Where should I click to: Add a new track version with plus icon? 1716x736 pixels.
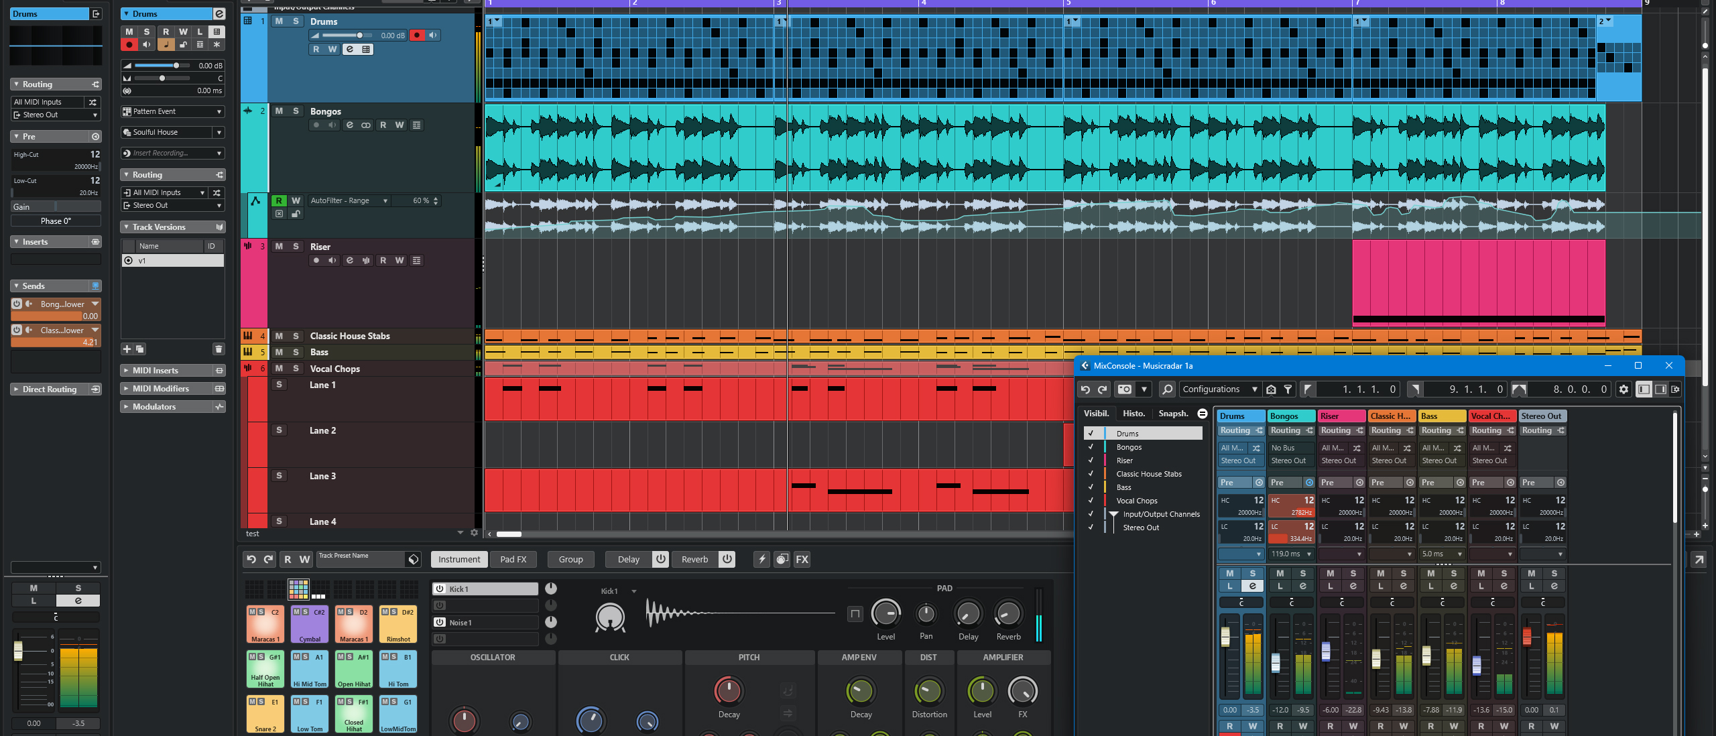pyautogui.click(x=127, y=349)
